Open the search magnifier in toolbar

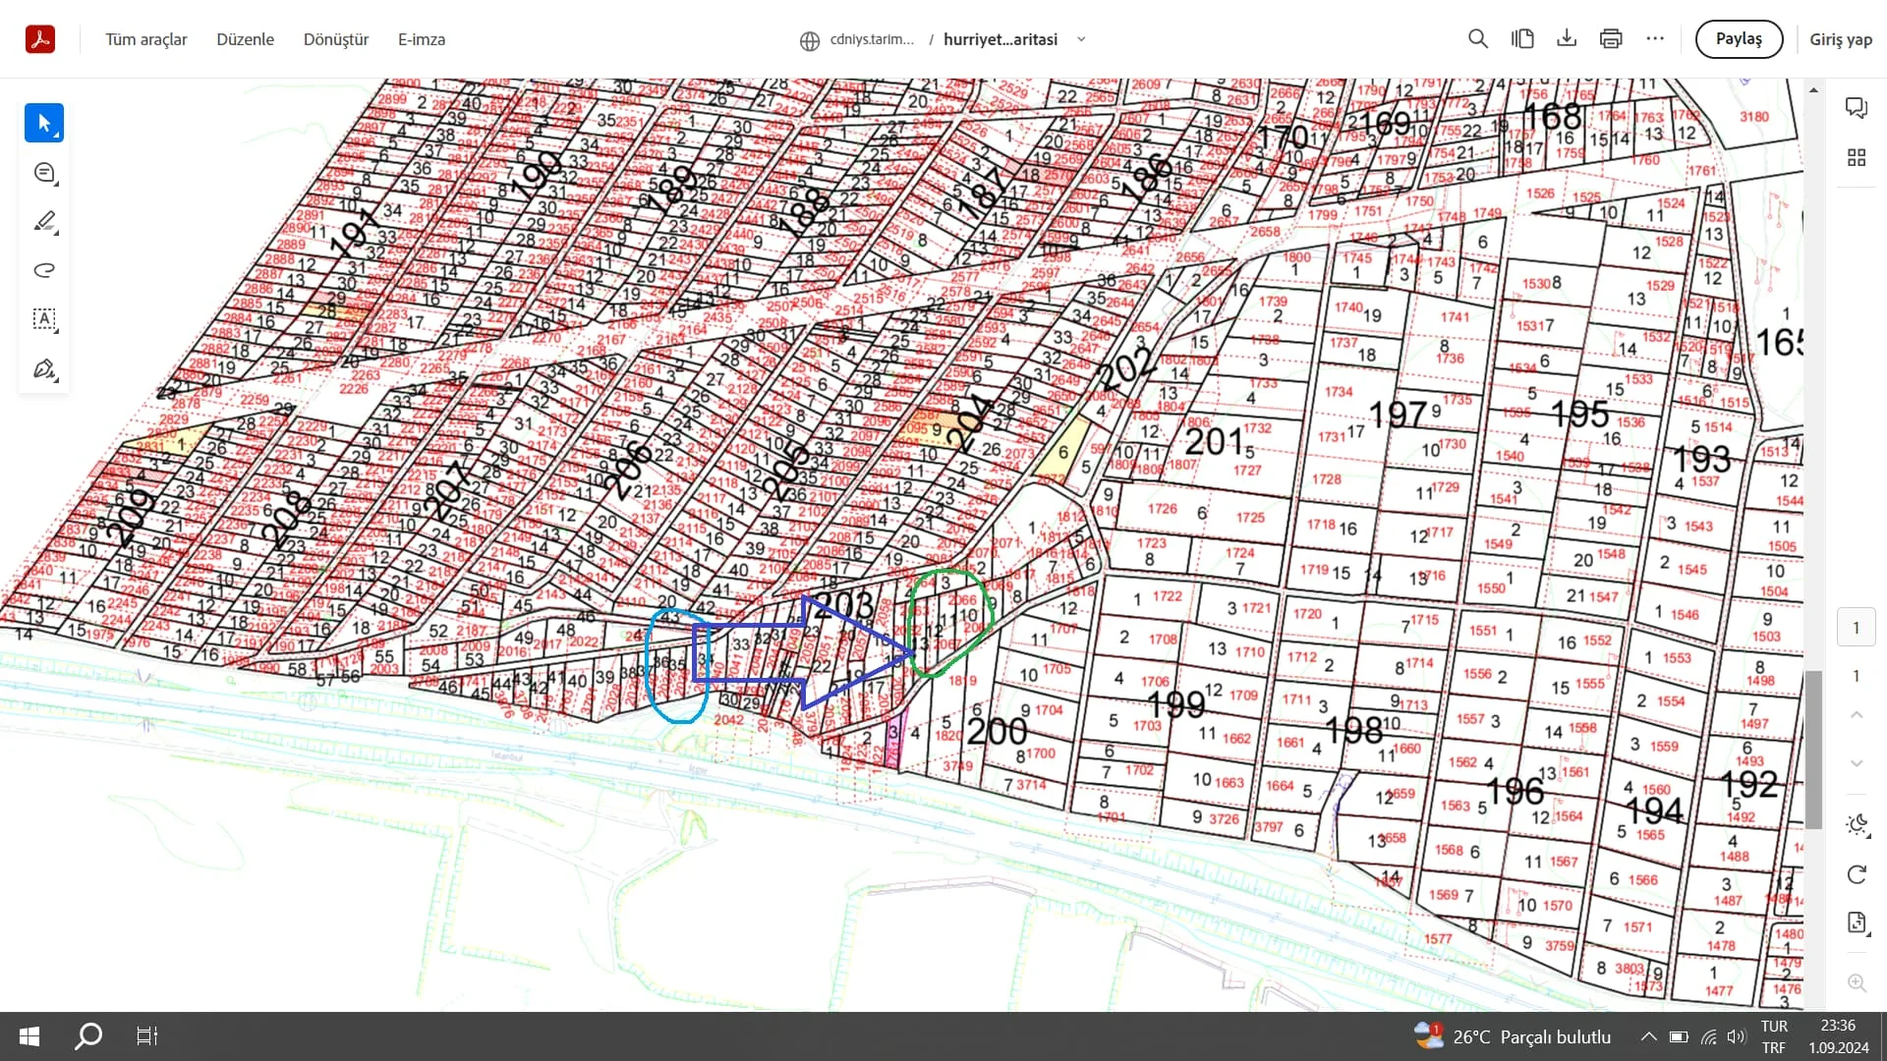[x=1477, y=39]
